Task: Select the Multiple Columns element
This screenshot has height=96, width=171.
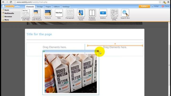Action: 92,15
